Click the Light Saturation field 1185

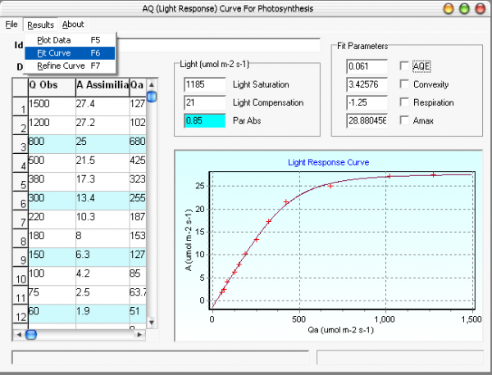pyautogui.click(x=204, y=84)
